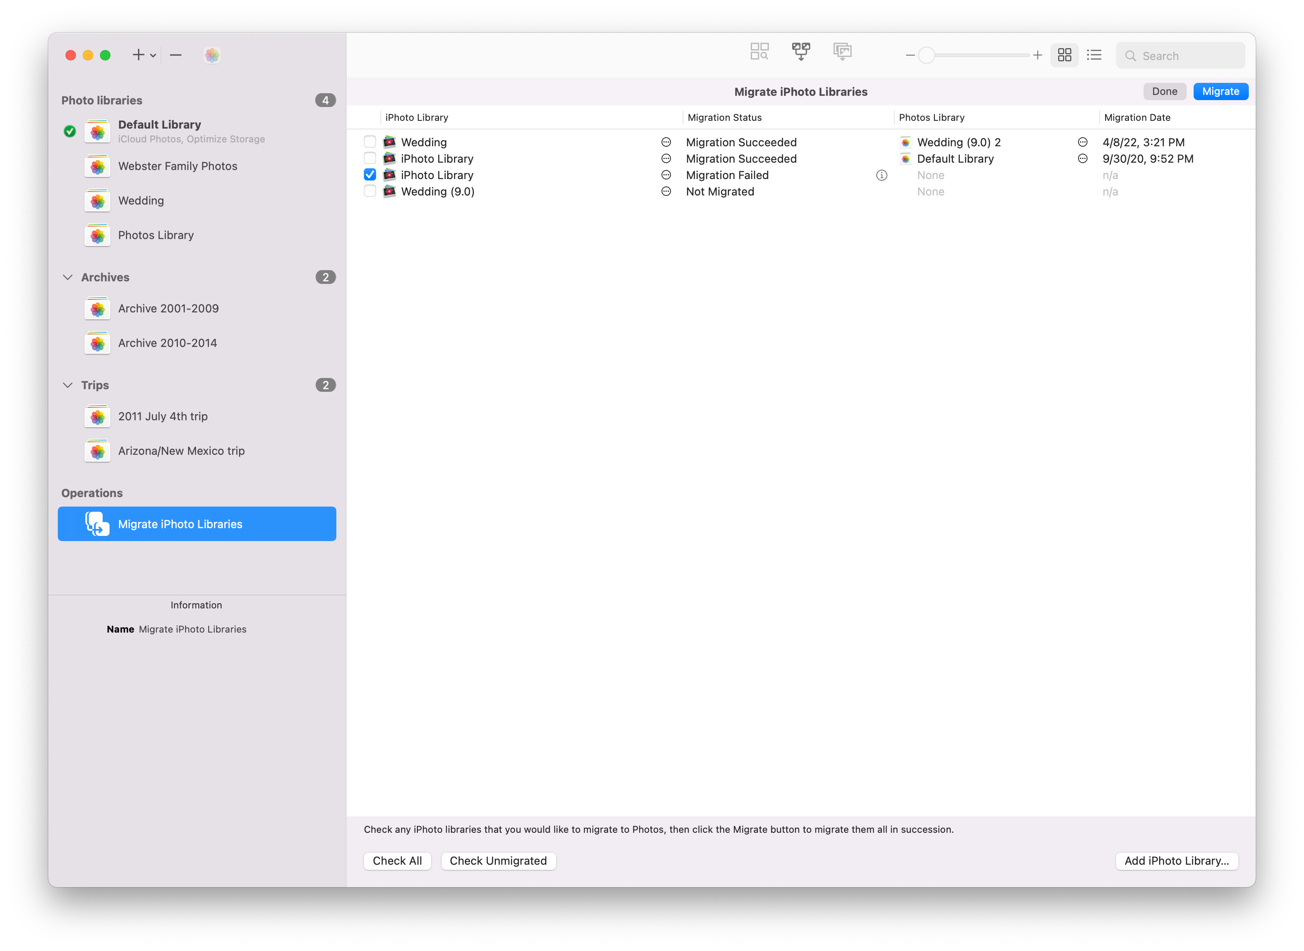Select Migrate iPhoto Libraries operation
This screenshot has width=1304, height=951.
click(x=197, y=524)
